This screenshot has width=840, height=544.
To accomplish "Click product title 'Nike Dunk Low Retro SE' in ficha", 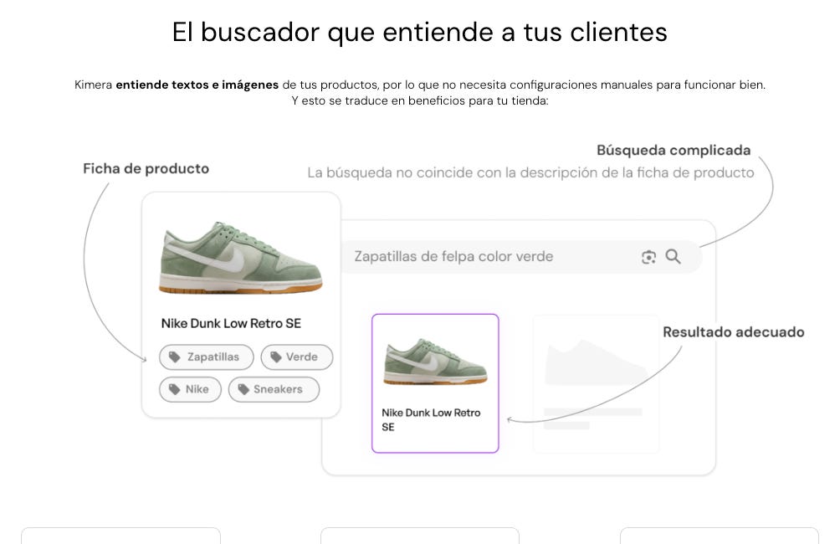I will point(231,324).
